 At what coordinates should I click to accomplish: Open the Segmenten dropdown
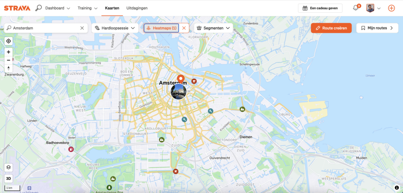click(213, 28)
